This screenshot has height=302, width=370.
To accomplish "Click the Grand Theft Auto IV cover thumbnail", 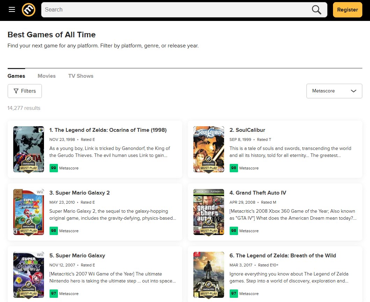I will coord(209,212).
